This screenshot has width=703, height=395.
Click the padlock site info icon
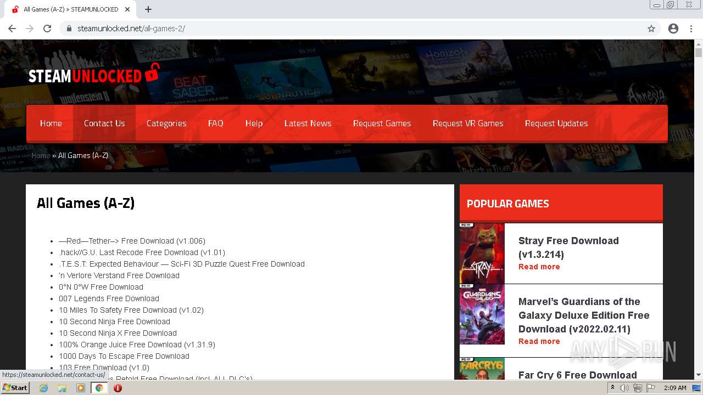[x=69, y=29]
